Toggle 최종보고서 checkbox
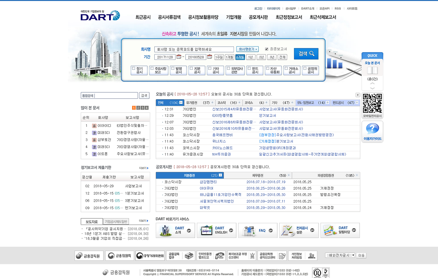This screenshot has width=438, height=278. [267, 49]
